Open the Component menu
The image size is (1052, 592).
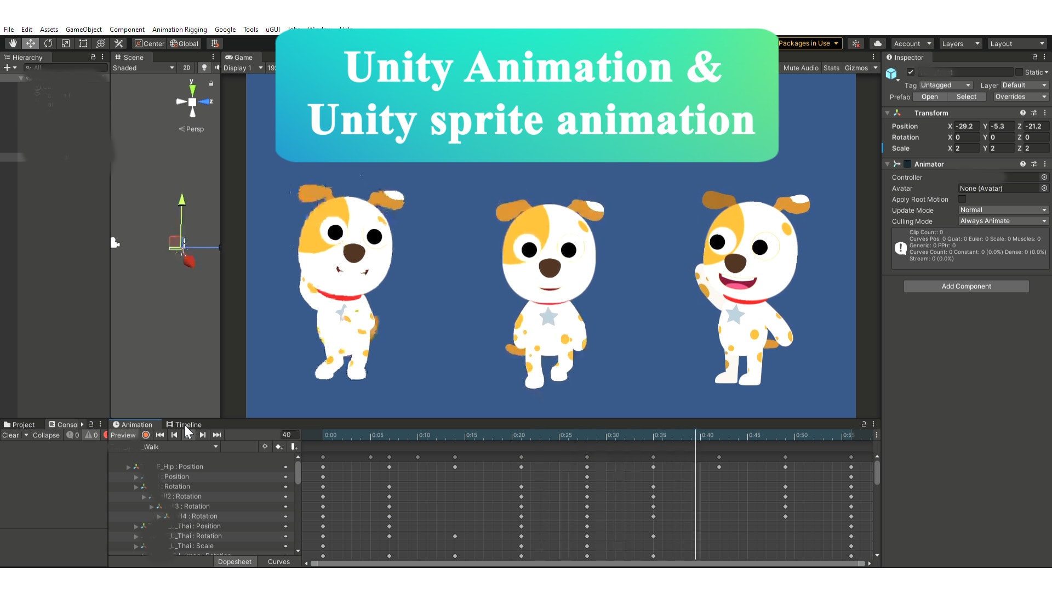click(127, 29)
